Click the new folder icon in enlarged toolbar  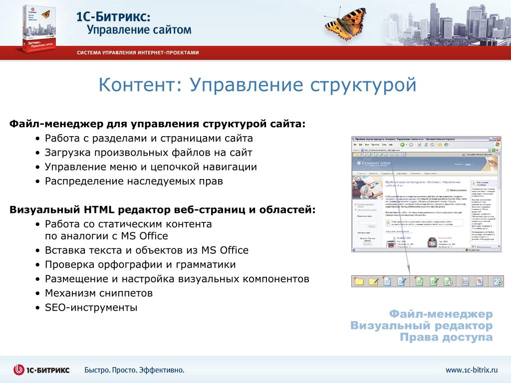pos(359,281)
